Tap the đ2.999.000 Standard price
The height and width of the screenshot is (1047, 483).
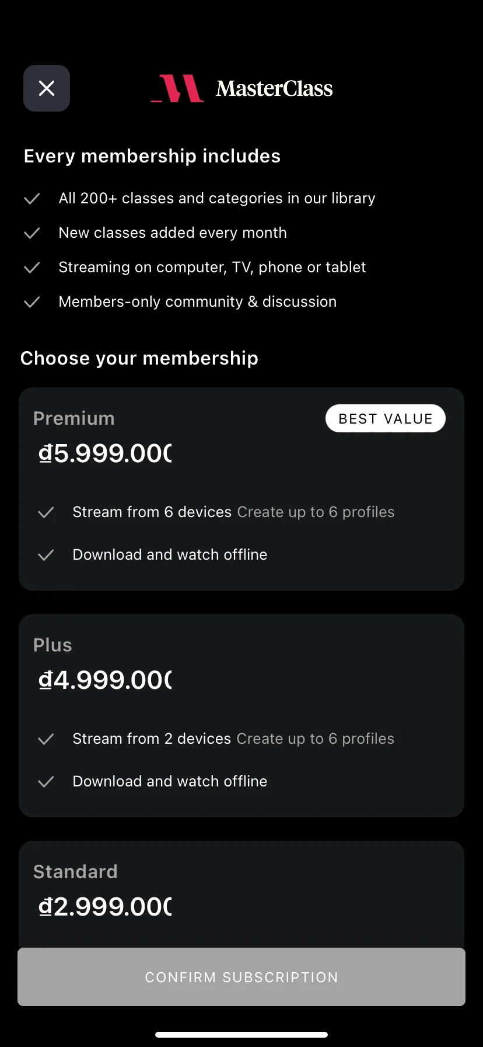(x=105, y=907)
